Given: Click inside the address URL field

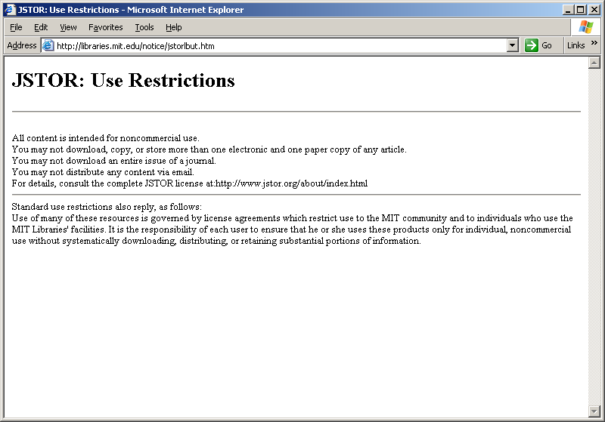Looking at the screenshot, I should pos(280,45).
